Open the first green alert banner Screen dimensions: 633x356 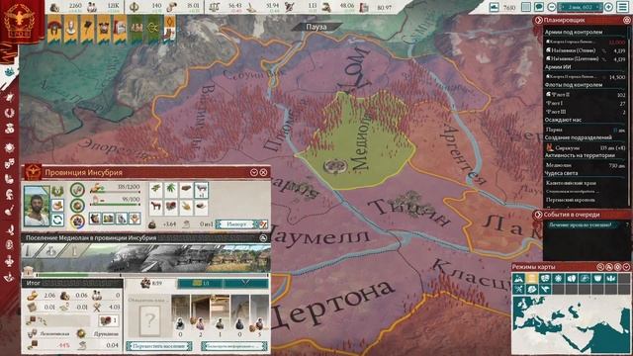(136, 29)
